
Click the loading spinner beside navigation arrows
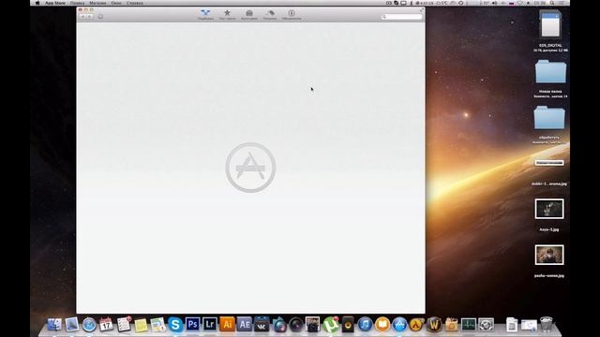pos(100,17)
